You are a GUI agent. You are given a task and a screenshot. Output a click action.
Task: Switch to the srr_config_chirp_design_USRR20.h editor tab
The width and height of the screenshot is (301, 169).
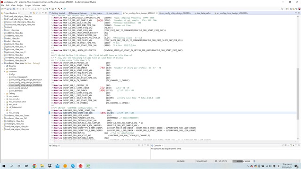coord(231,13)
